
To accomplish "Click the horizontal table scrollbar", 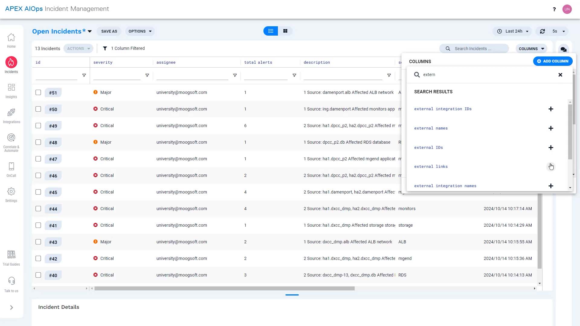I will (224, 289).
